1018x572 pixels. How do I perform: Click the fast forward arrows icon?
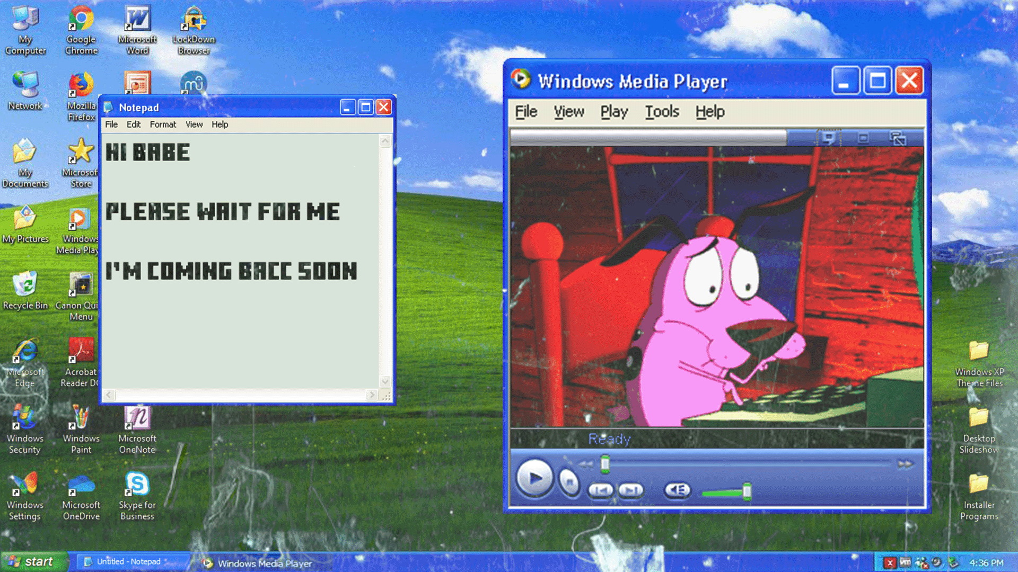905,464
